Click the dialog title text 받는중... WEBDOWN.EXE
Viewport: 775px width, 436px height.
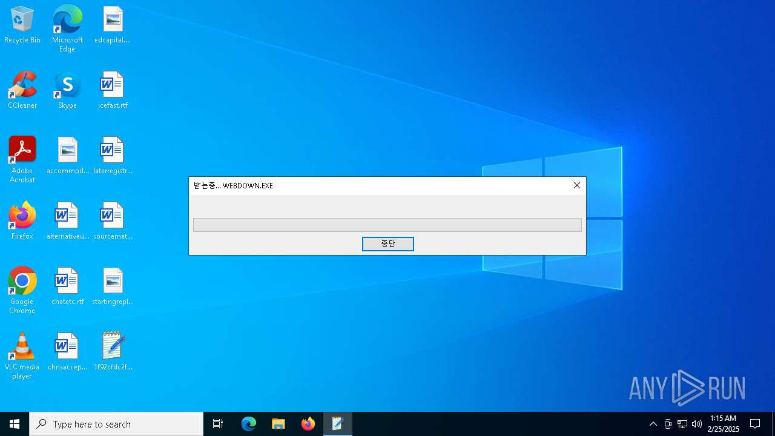(x=233, y=185)
